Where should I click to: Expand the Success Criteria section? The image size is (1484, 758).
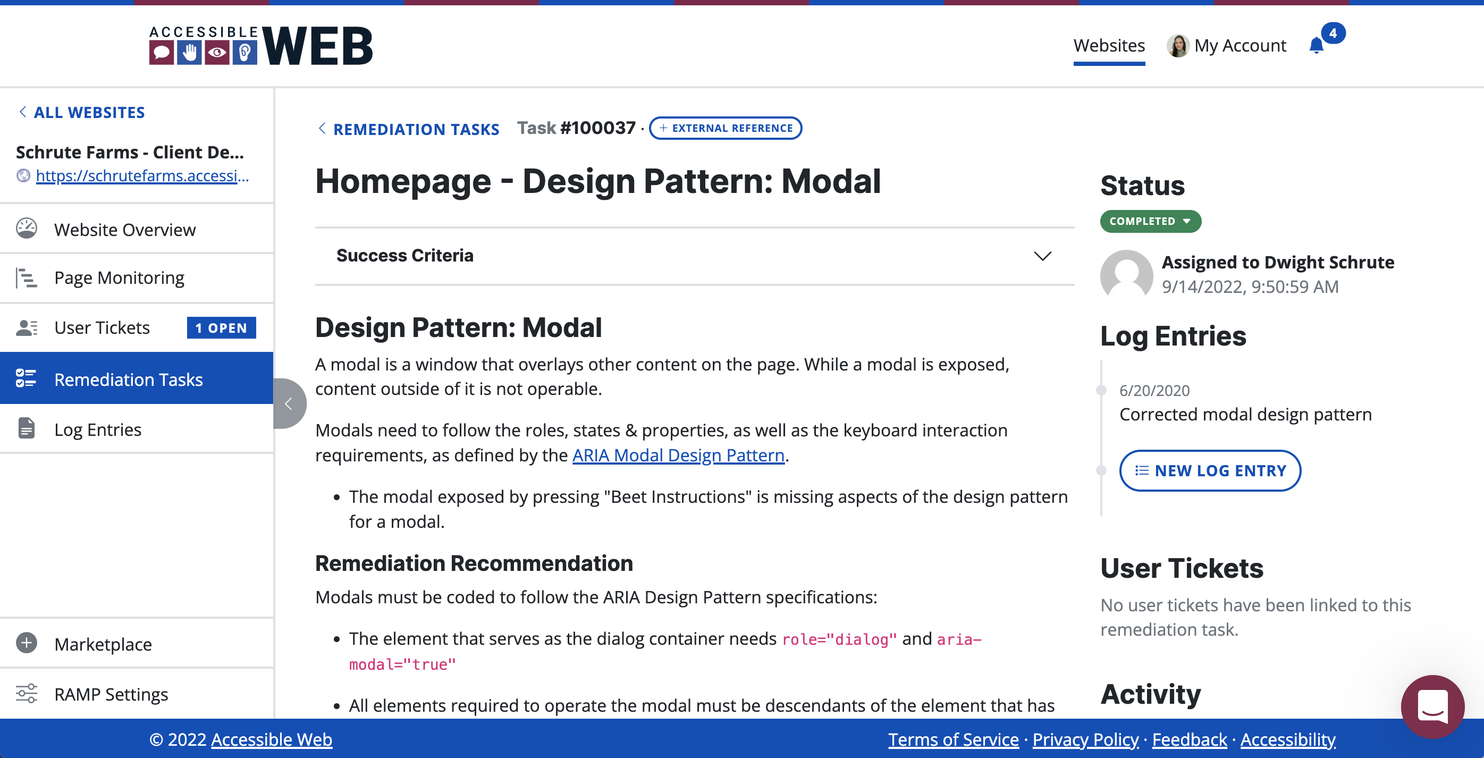(694, 256)
